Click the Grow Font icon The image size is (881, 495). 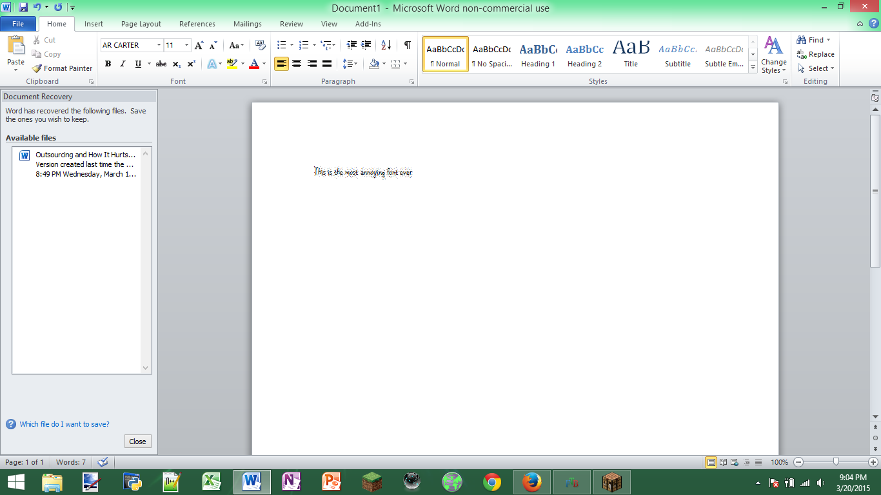click(x=199, y=45)
